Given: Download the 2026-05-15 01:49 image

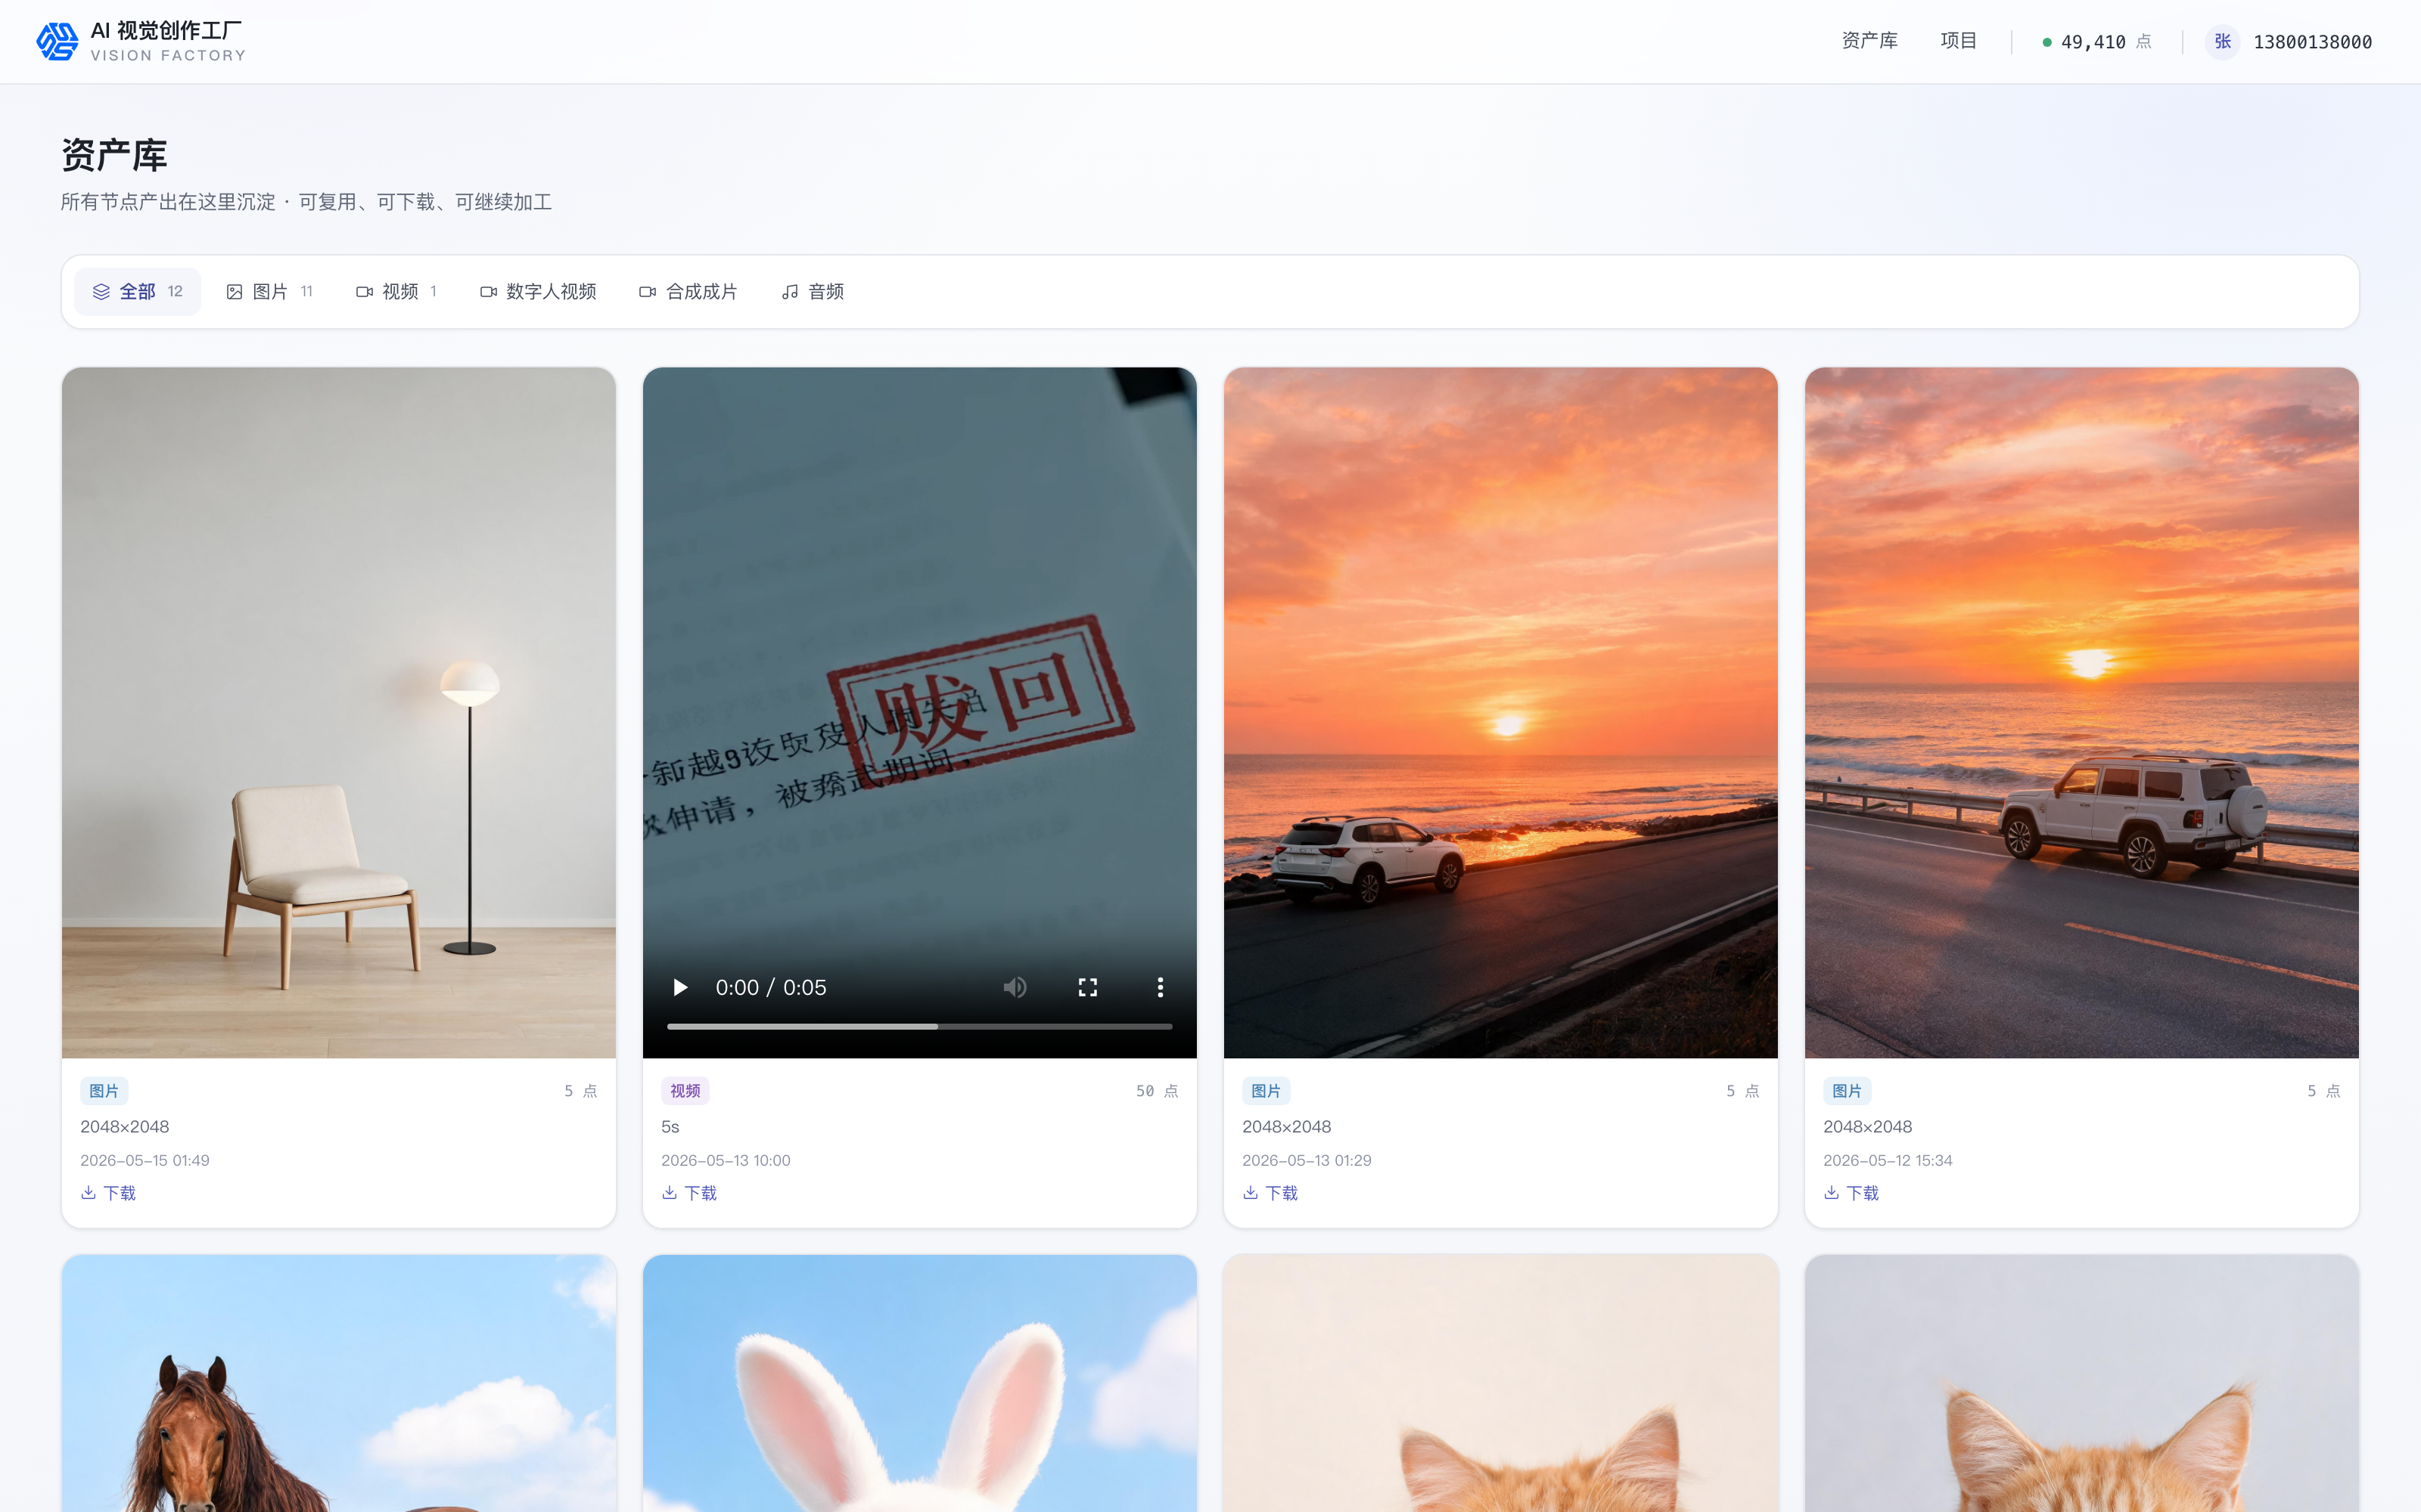Looking at the screenshot, I should 108,1193.
